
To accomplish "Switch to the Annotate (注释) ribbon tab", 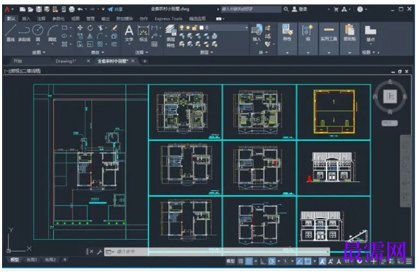I will click(41, 19).
